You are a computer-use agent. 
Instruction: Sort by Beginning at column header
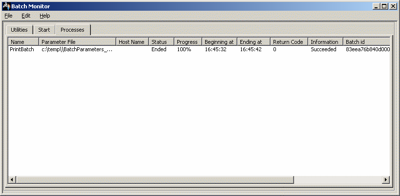point(219,42)
